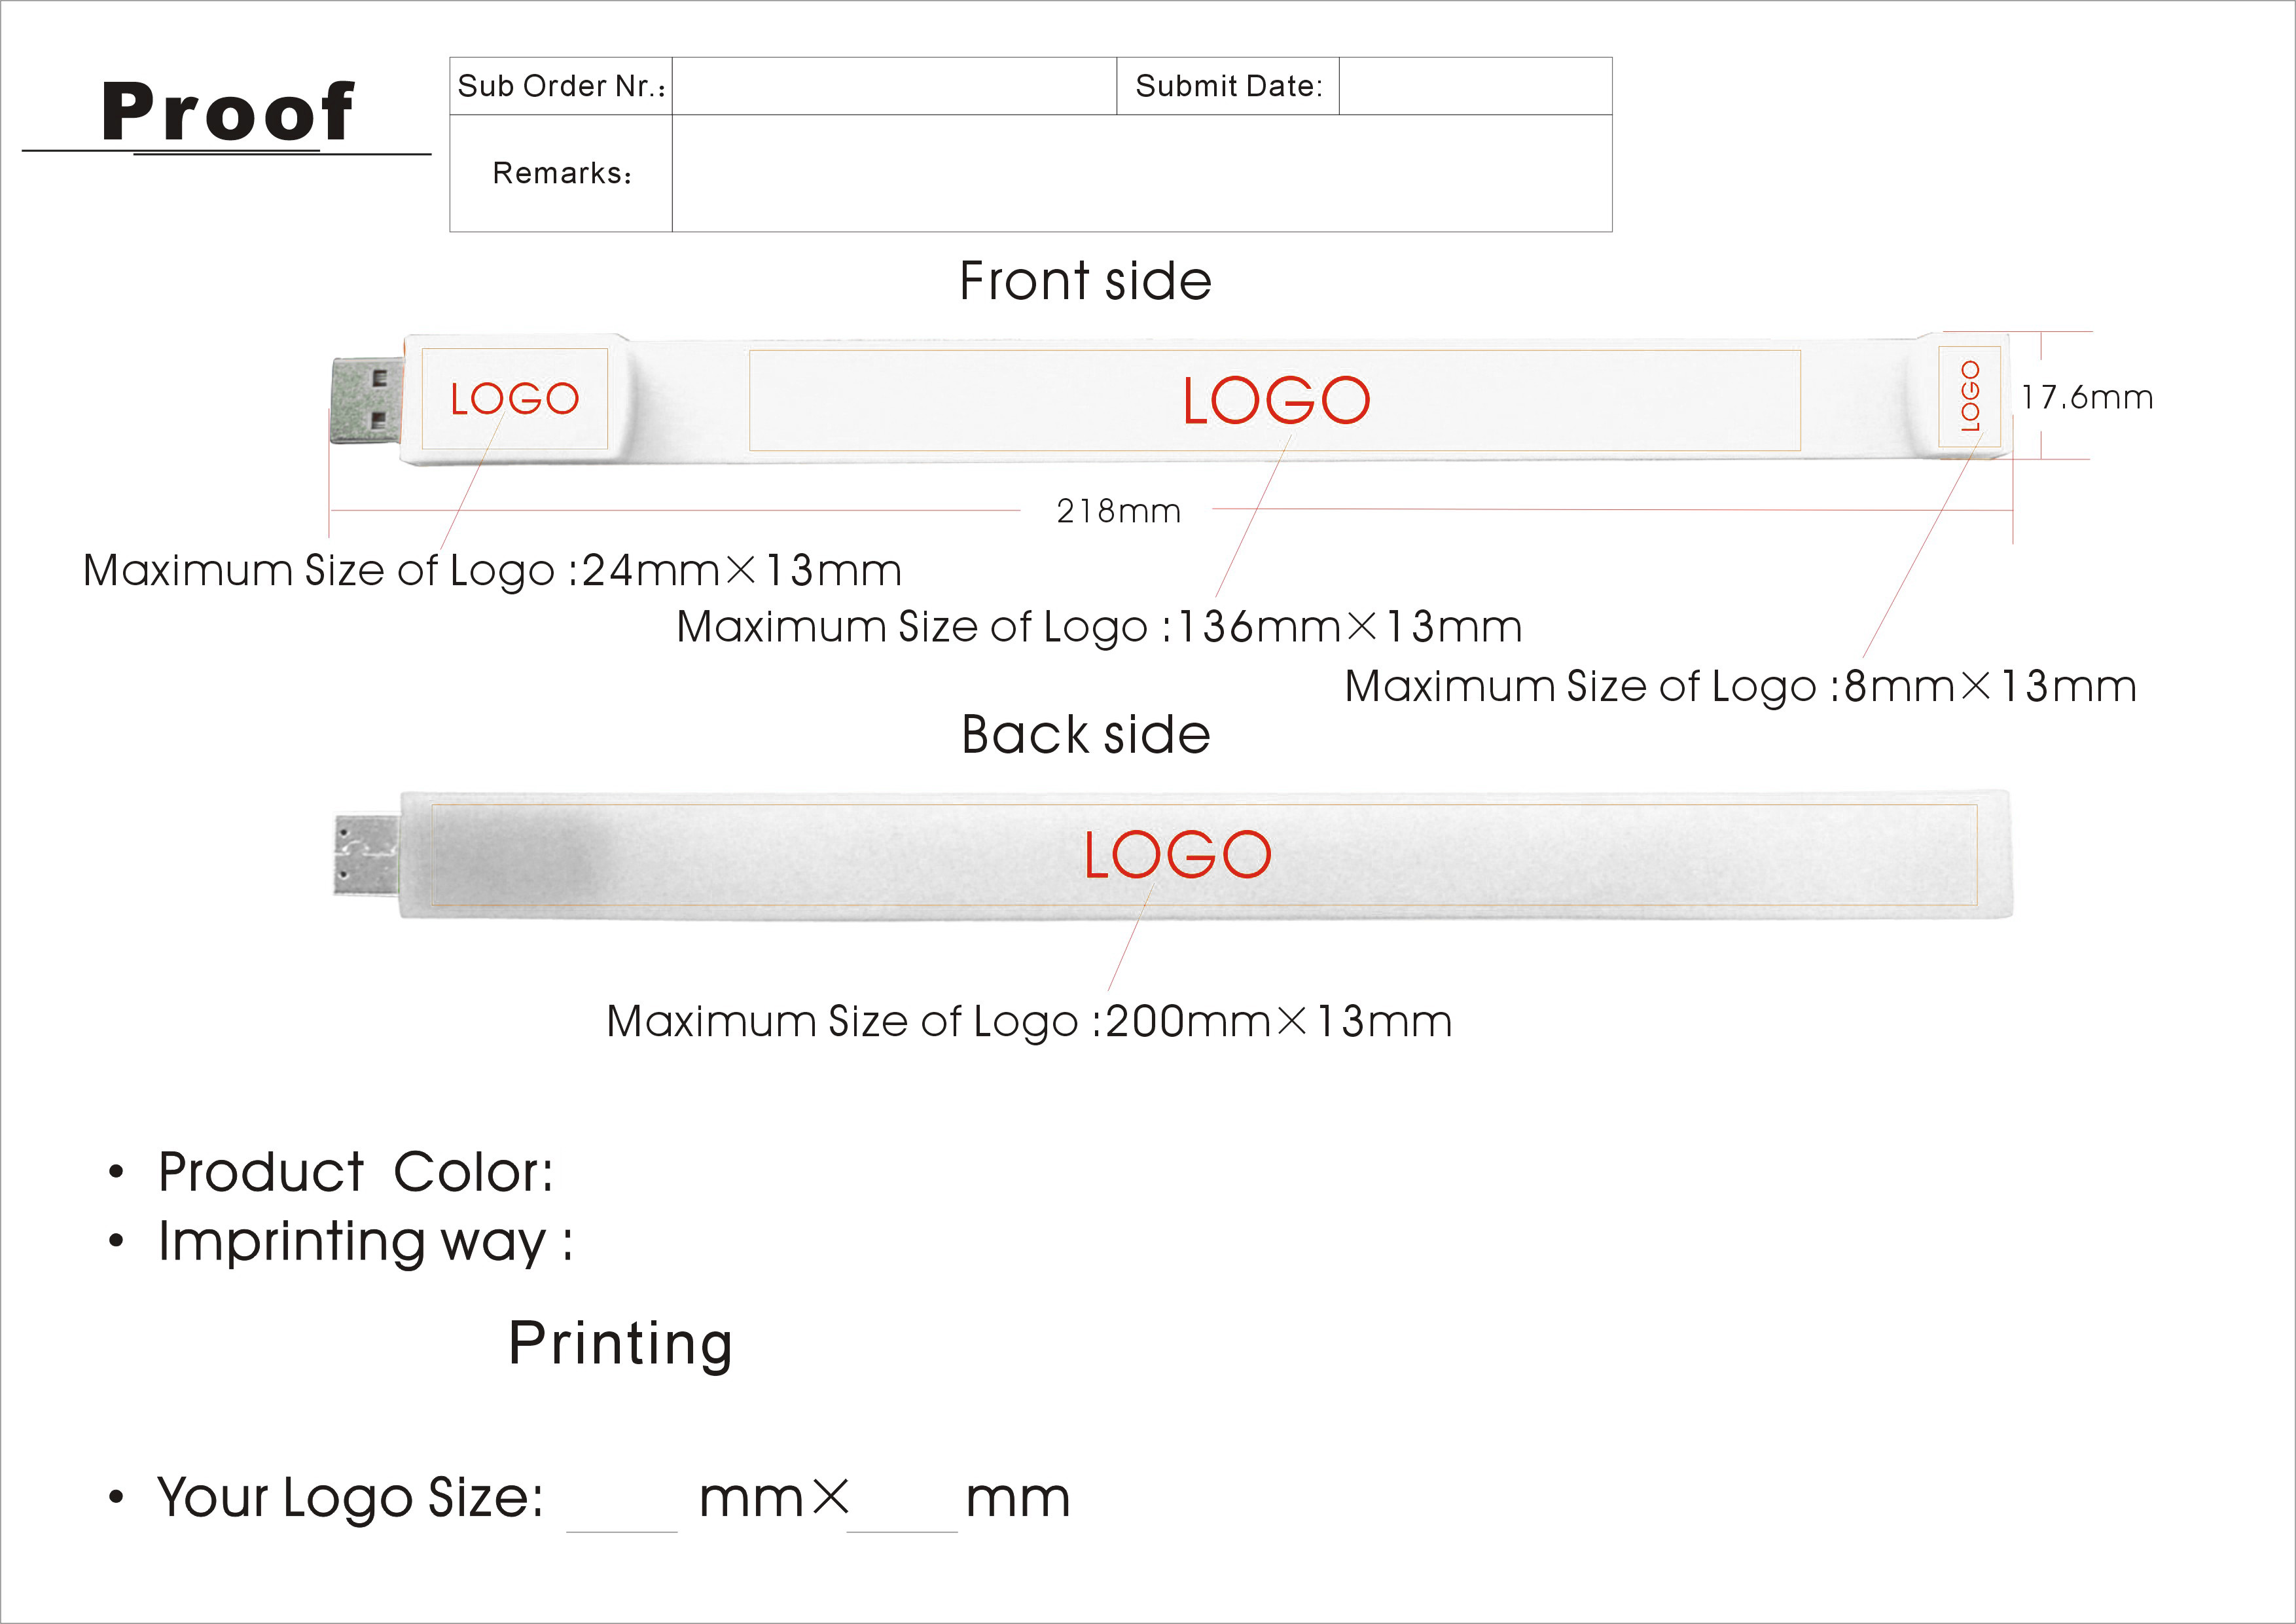Click the back side USB metal connector
Screen dimensions: 2296x1624
(366, 855)
